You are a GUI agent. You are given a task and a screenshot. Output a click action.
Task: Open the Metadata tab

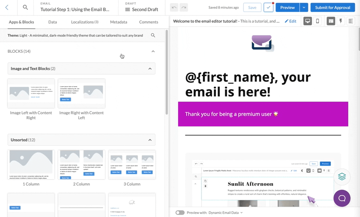click(x=119, y=22)
